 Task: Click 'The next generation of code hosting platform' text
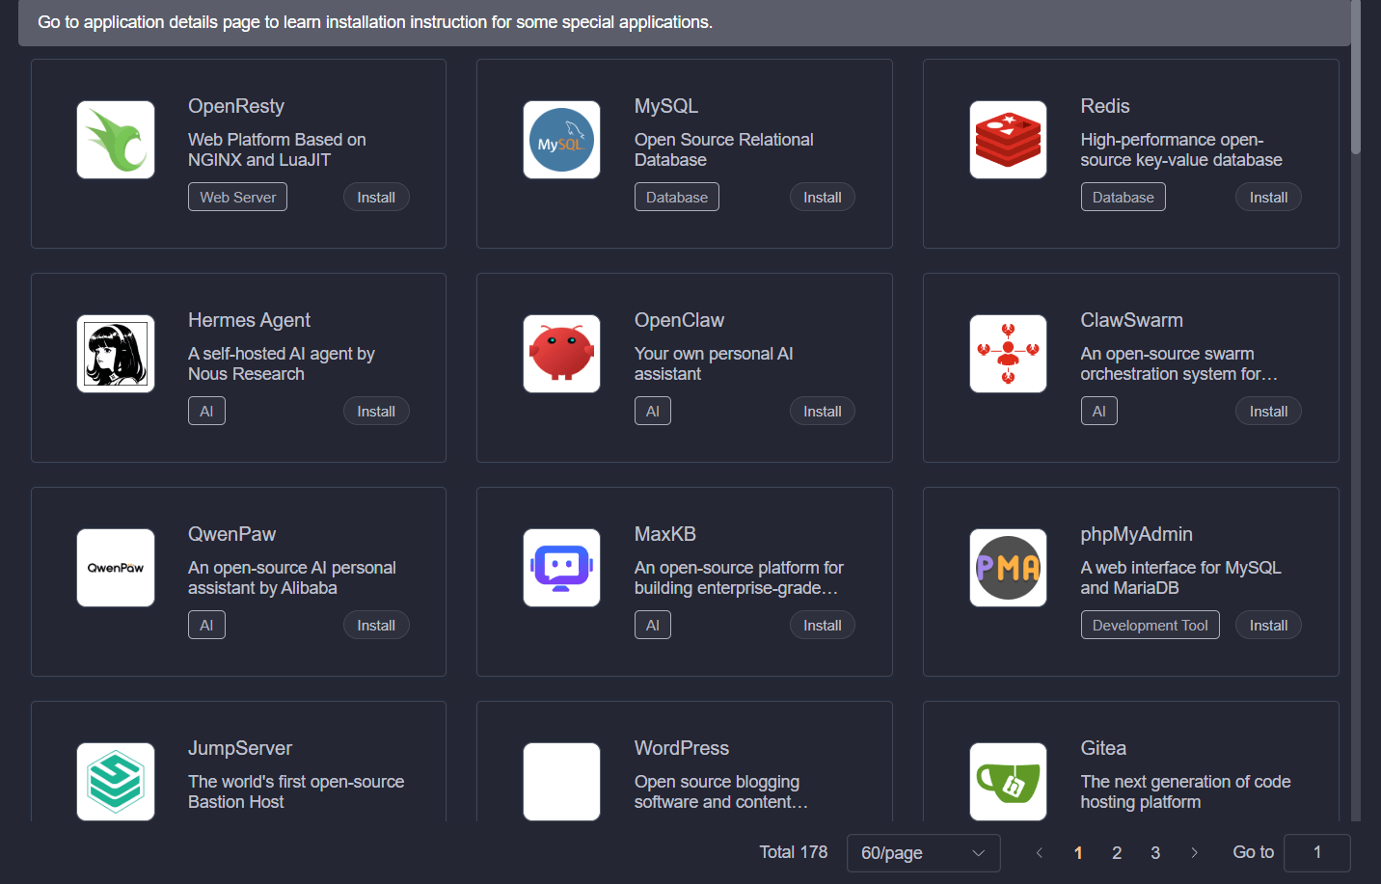click(x=1185, y=791)
